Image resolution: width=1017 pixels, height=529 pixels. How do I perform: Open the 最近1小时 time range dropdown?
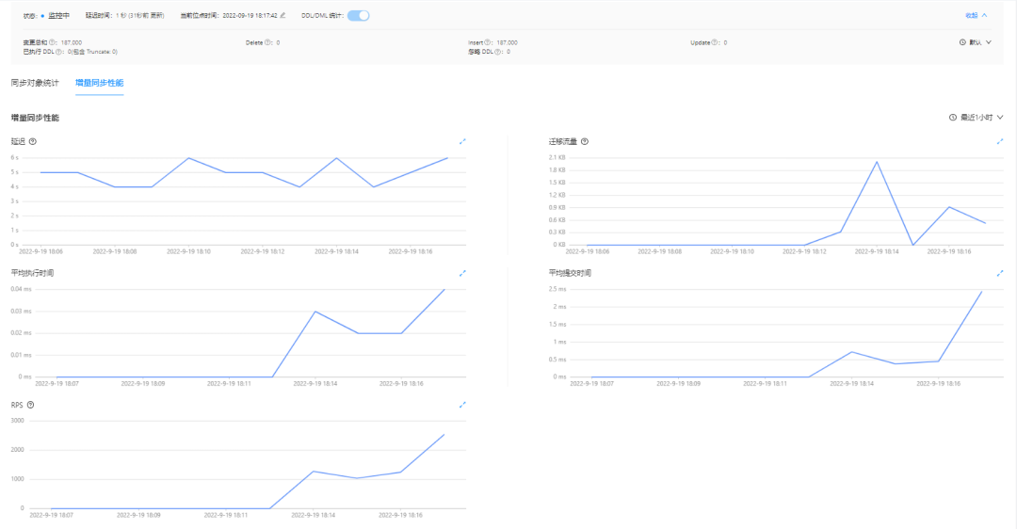pyautogui.click(x=977, y=118)
